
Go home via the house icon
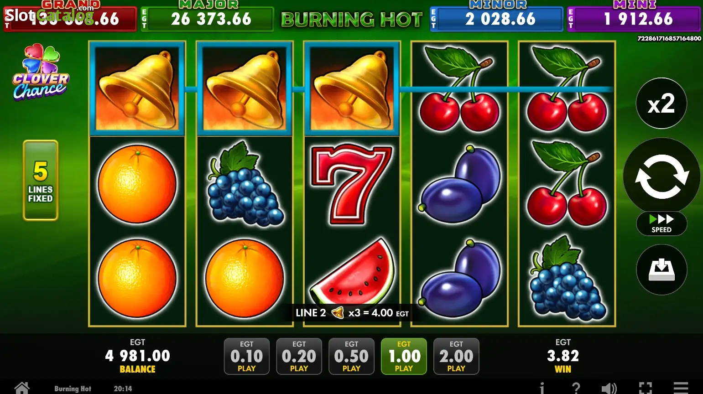coord(21,388)
